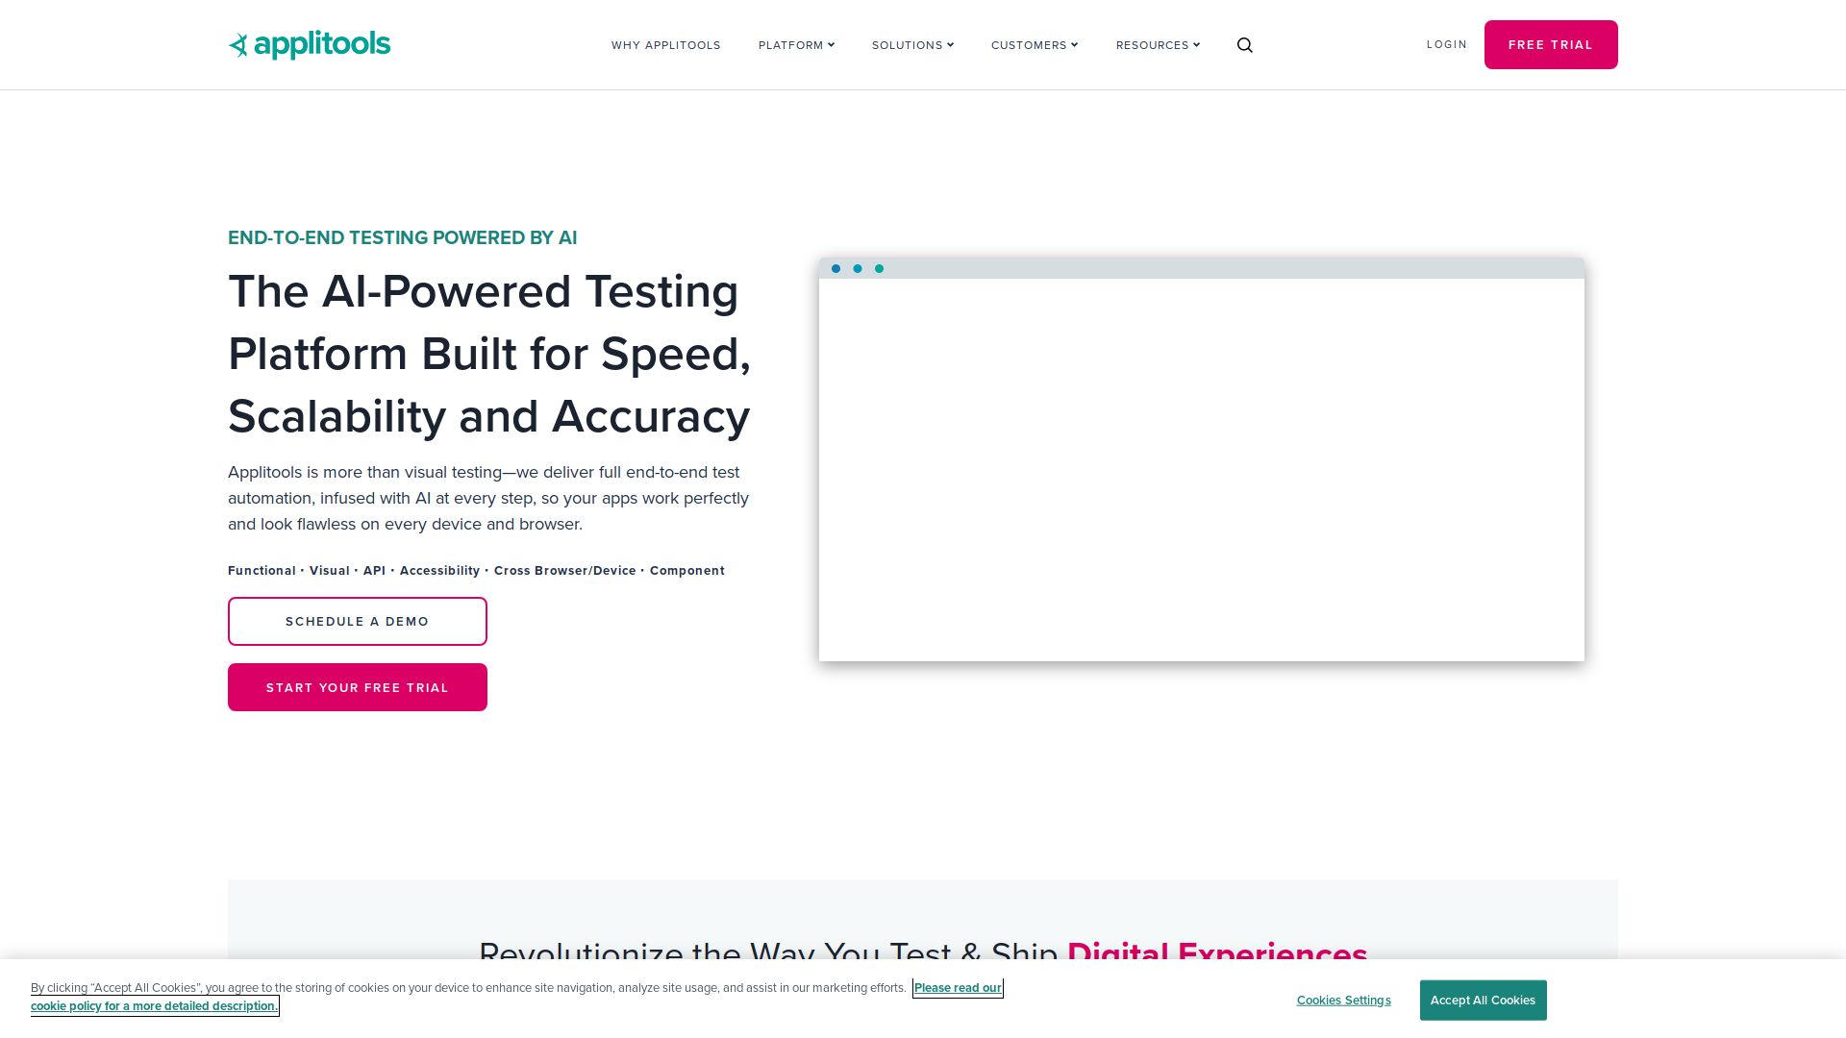Screen dimensions: 1846x1038
Task: Open Cookies Settings
Action: (x=1343, y=1001)
